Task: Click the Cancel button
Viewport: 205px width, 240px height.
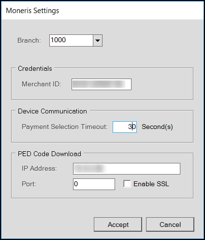Action: tap(170, 224)
